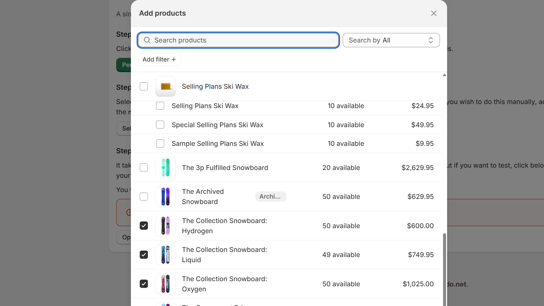Uncheck The Collection Snowboard: Hydrogen

click(x=144, y=225)
